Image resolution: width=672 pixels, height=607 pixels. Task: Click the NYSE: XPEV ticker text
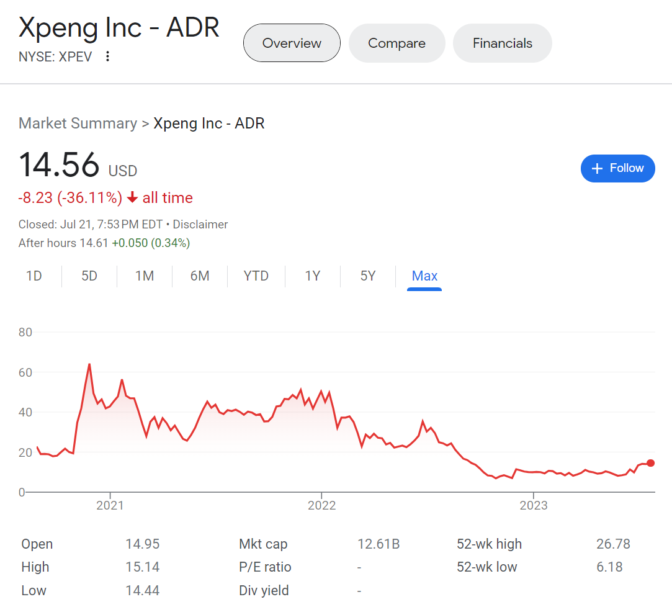point(55,56)
